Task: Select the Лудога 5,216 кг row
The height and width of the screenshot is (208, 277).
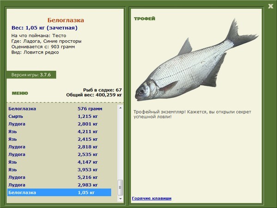Action: pyautogui.click(x=59, y=177)
